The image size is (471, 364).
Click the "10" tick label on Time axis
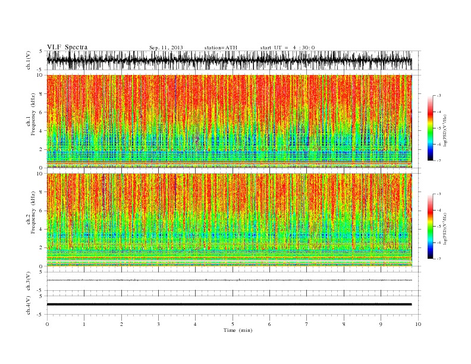click(x=418, y=324)
